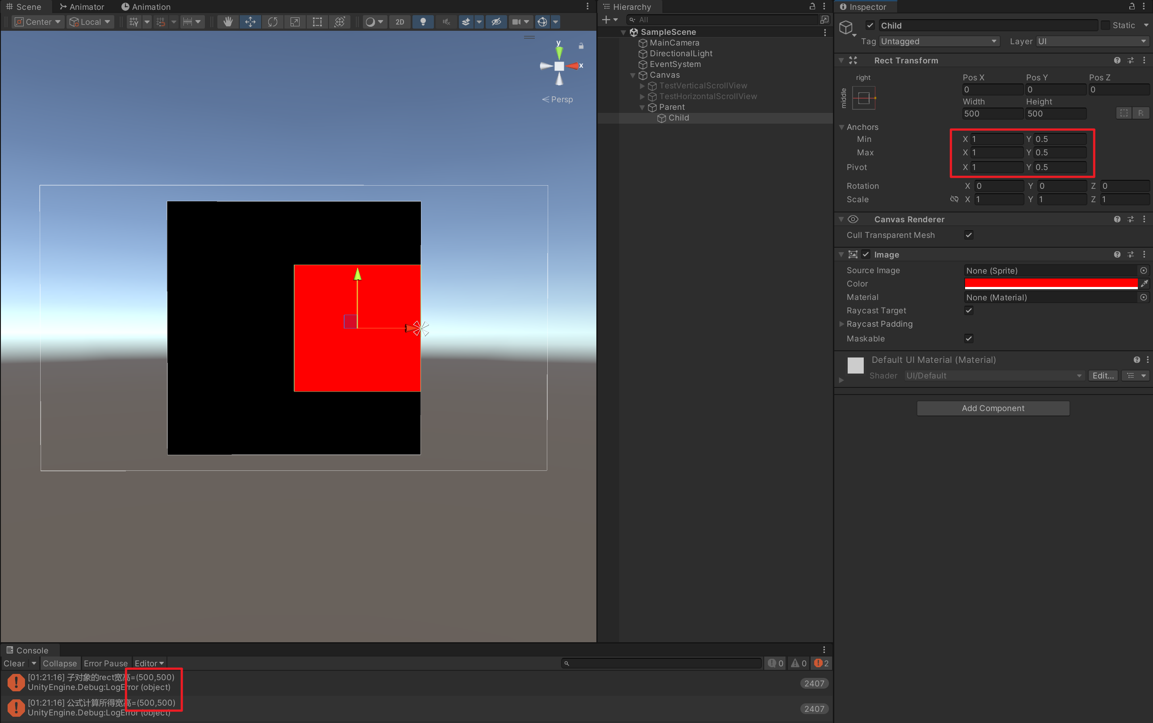Select the Rotate tool
The image size is (1153, 723).
(x=273, y=22)
